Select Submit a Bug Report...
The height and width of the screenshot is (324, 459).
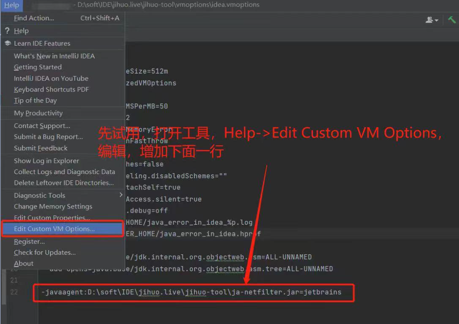[x=48, y=137]
